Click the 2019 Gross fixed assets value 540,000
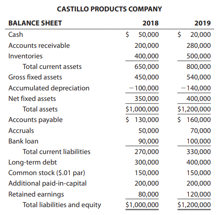The width and height of the screenshot is (224, 215). click(199, 77)
